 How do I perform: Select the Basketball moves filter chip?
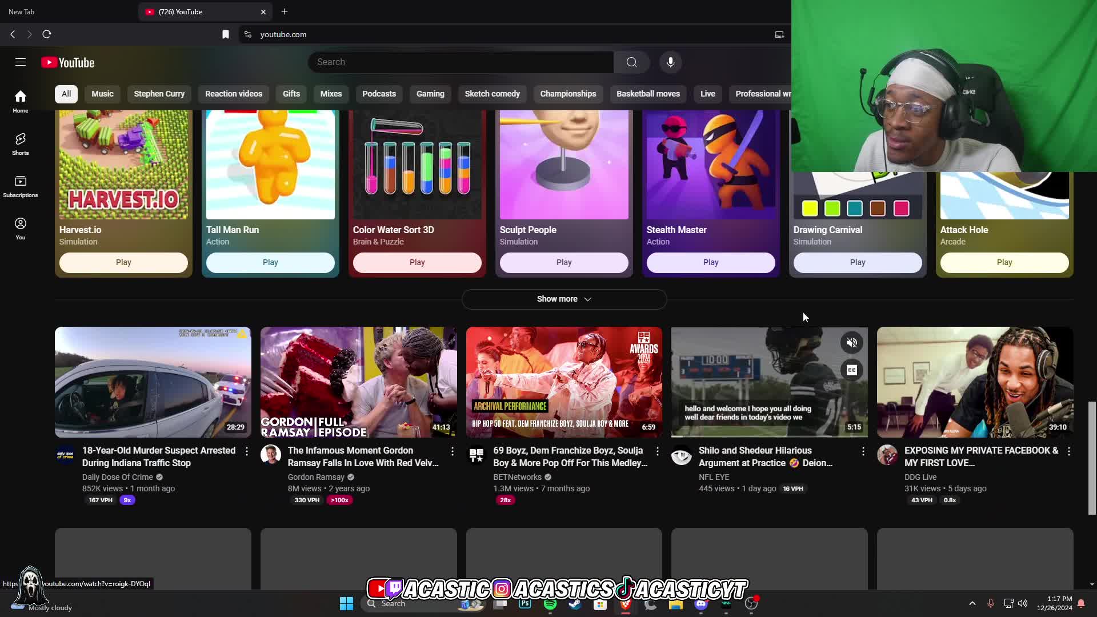point(648,94)
